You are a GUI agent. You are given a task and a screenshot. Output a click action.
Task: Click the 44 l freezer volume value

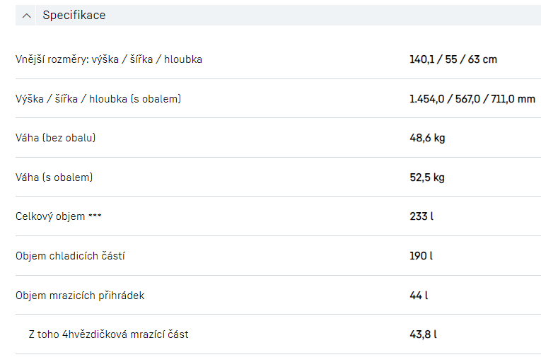click(419, 296)
